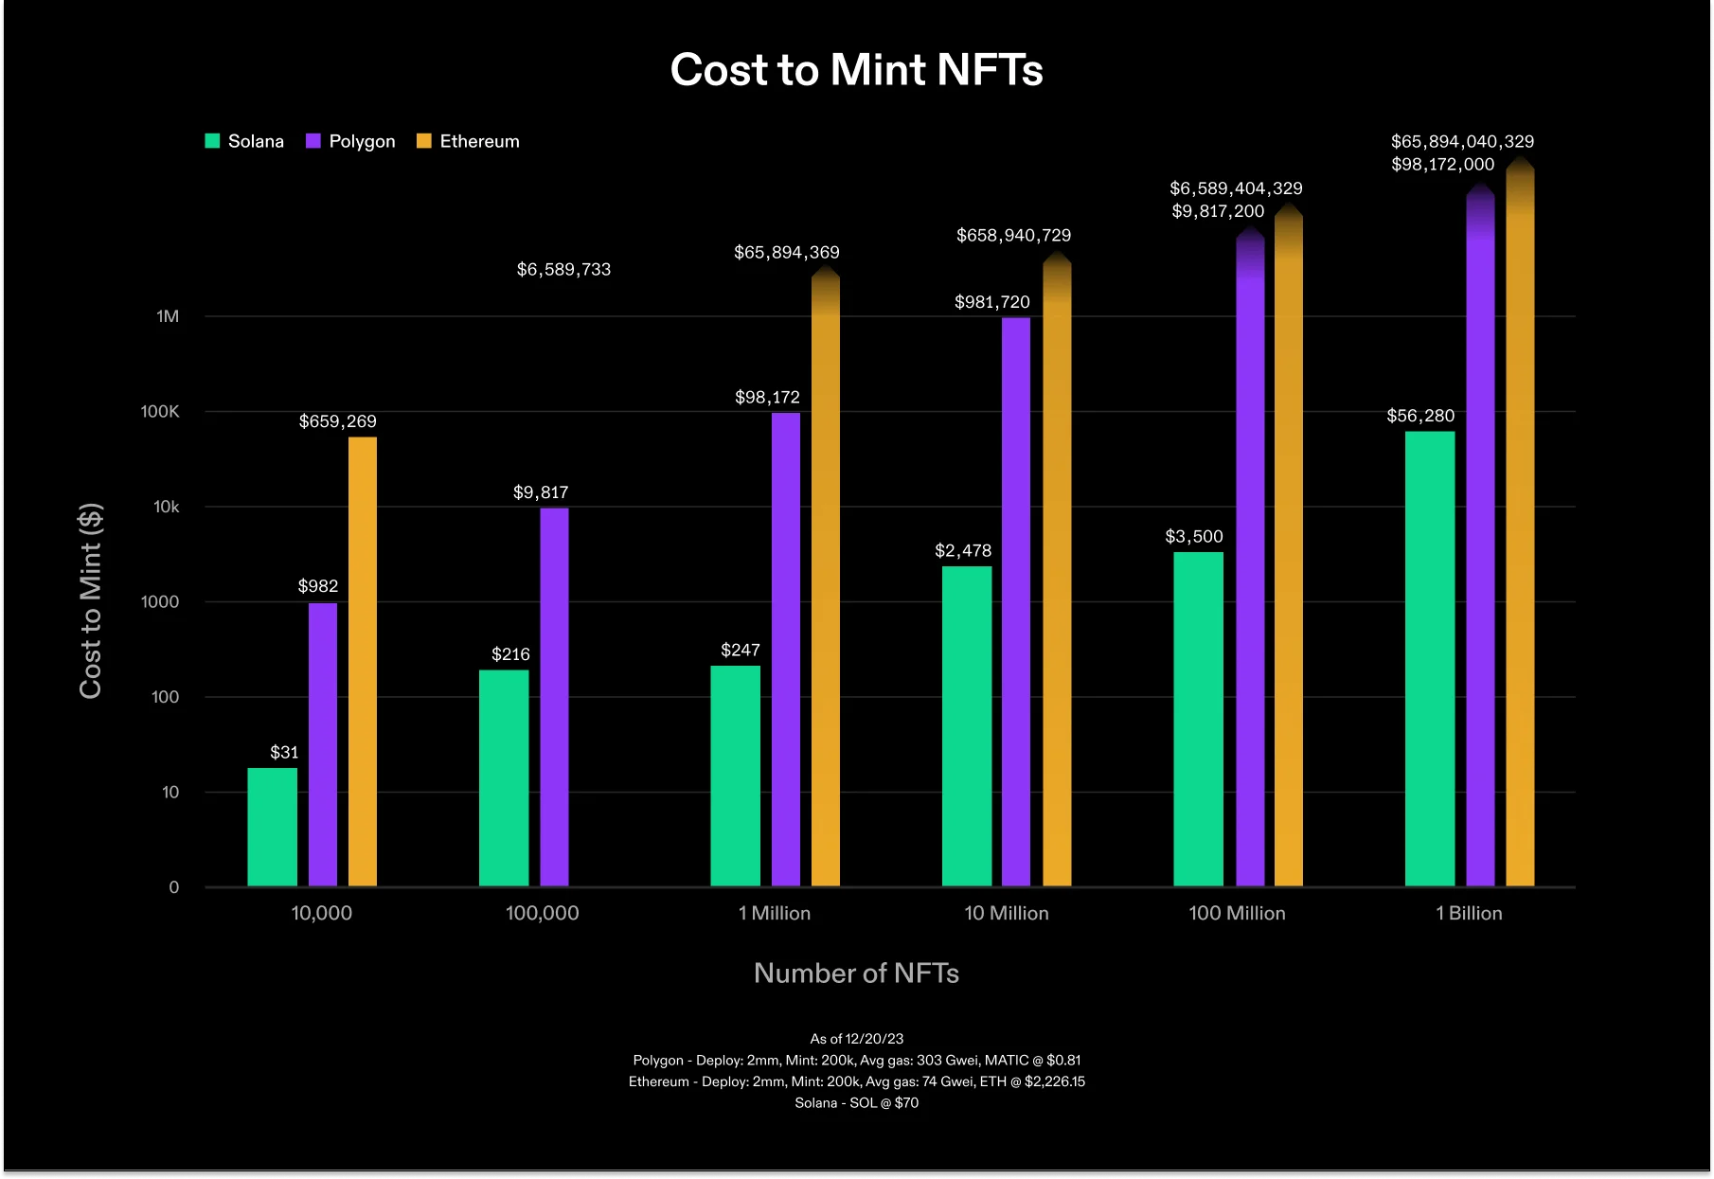
Task: Click the orange Ethereum legend swatch
Action: click(x=424, y=141)
